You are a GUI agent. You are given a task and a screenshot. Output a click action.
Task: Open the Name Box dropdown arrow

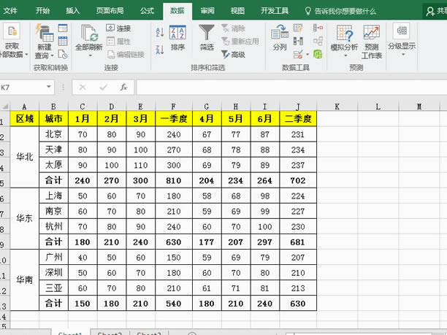coord(49,87)
